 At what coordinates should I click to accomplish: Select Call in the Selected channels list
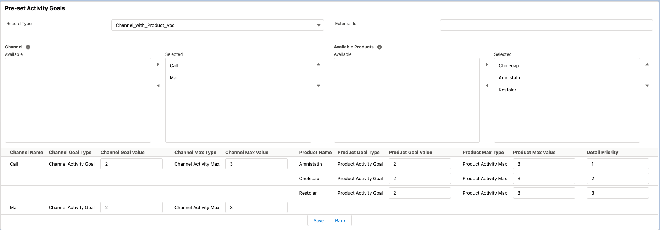pos(174,66)
